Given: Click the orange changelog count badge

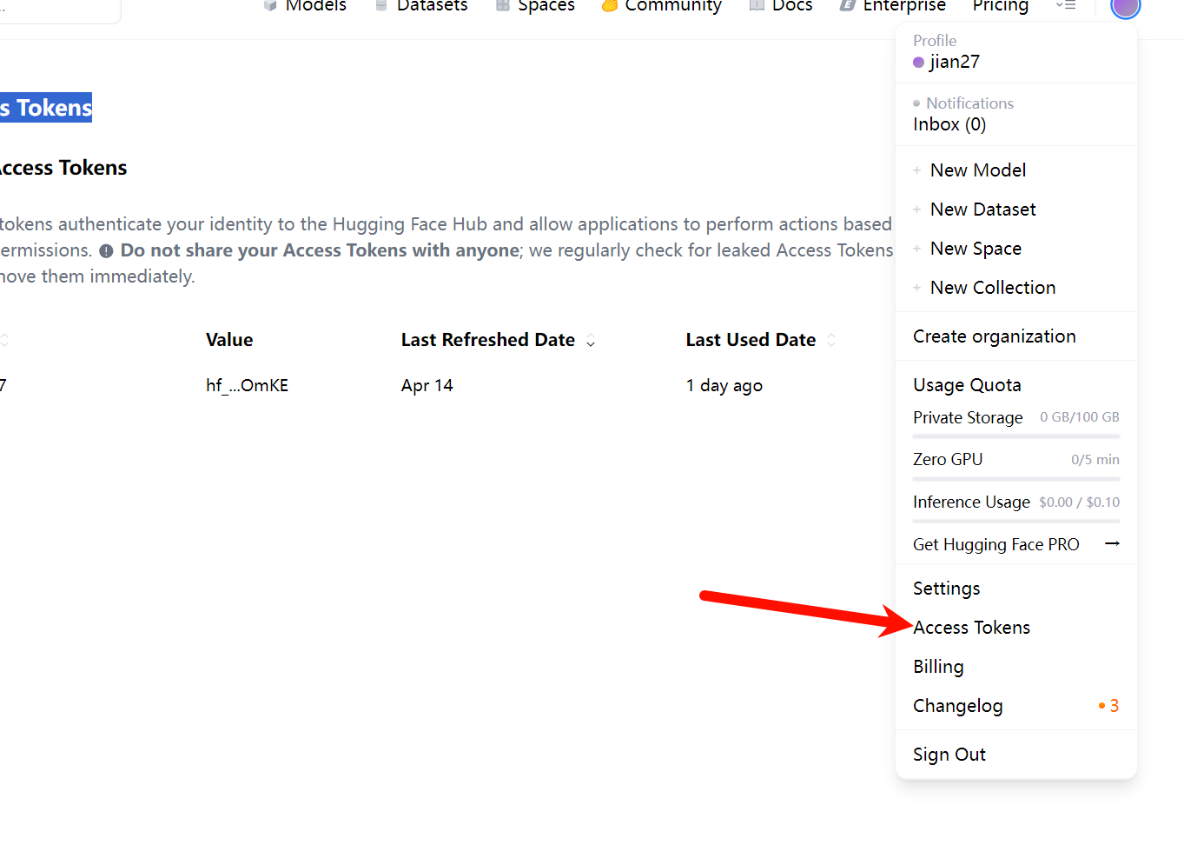Looking at the screenshot, I should click(1108, 706).
